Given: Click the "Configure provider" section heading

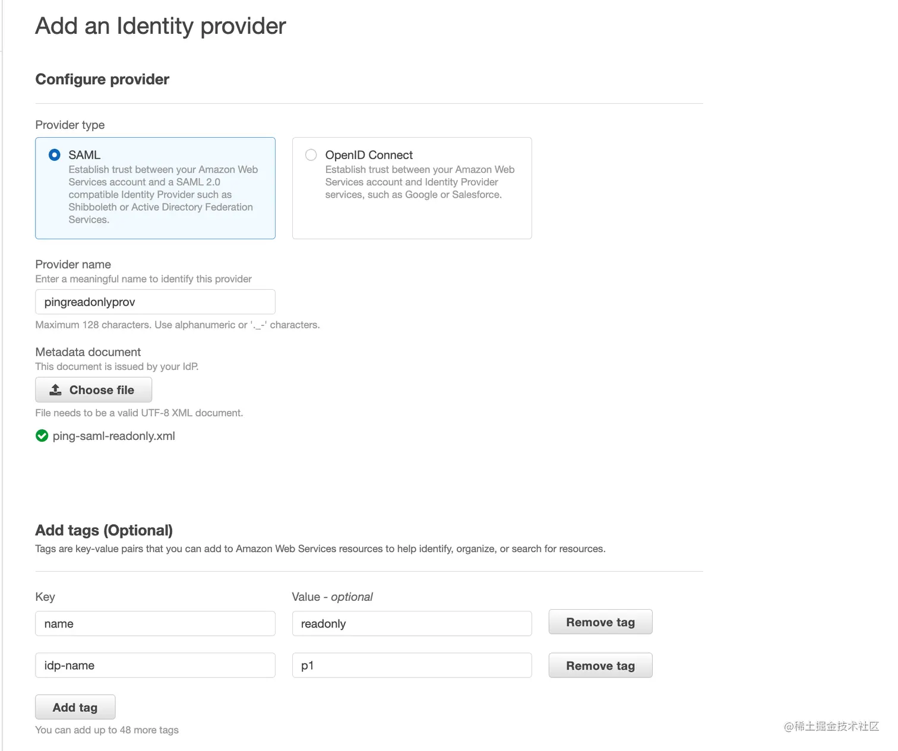Looking at the screenshot, I should coord(102,80).
